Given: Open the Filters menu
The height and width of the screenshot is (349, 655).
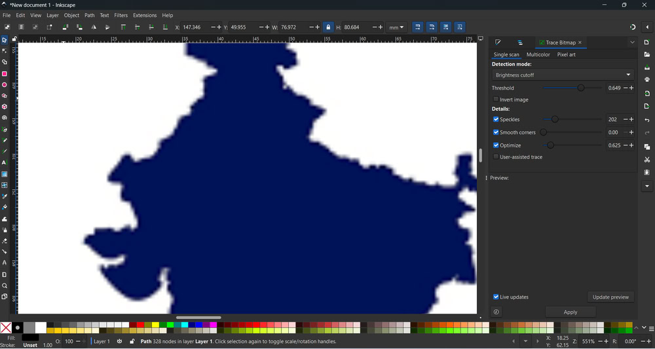Looking at the screenshot, I should [121, 16].
